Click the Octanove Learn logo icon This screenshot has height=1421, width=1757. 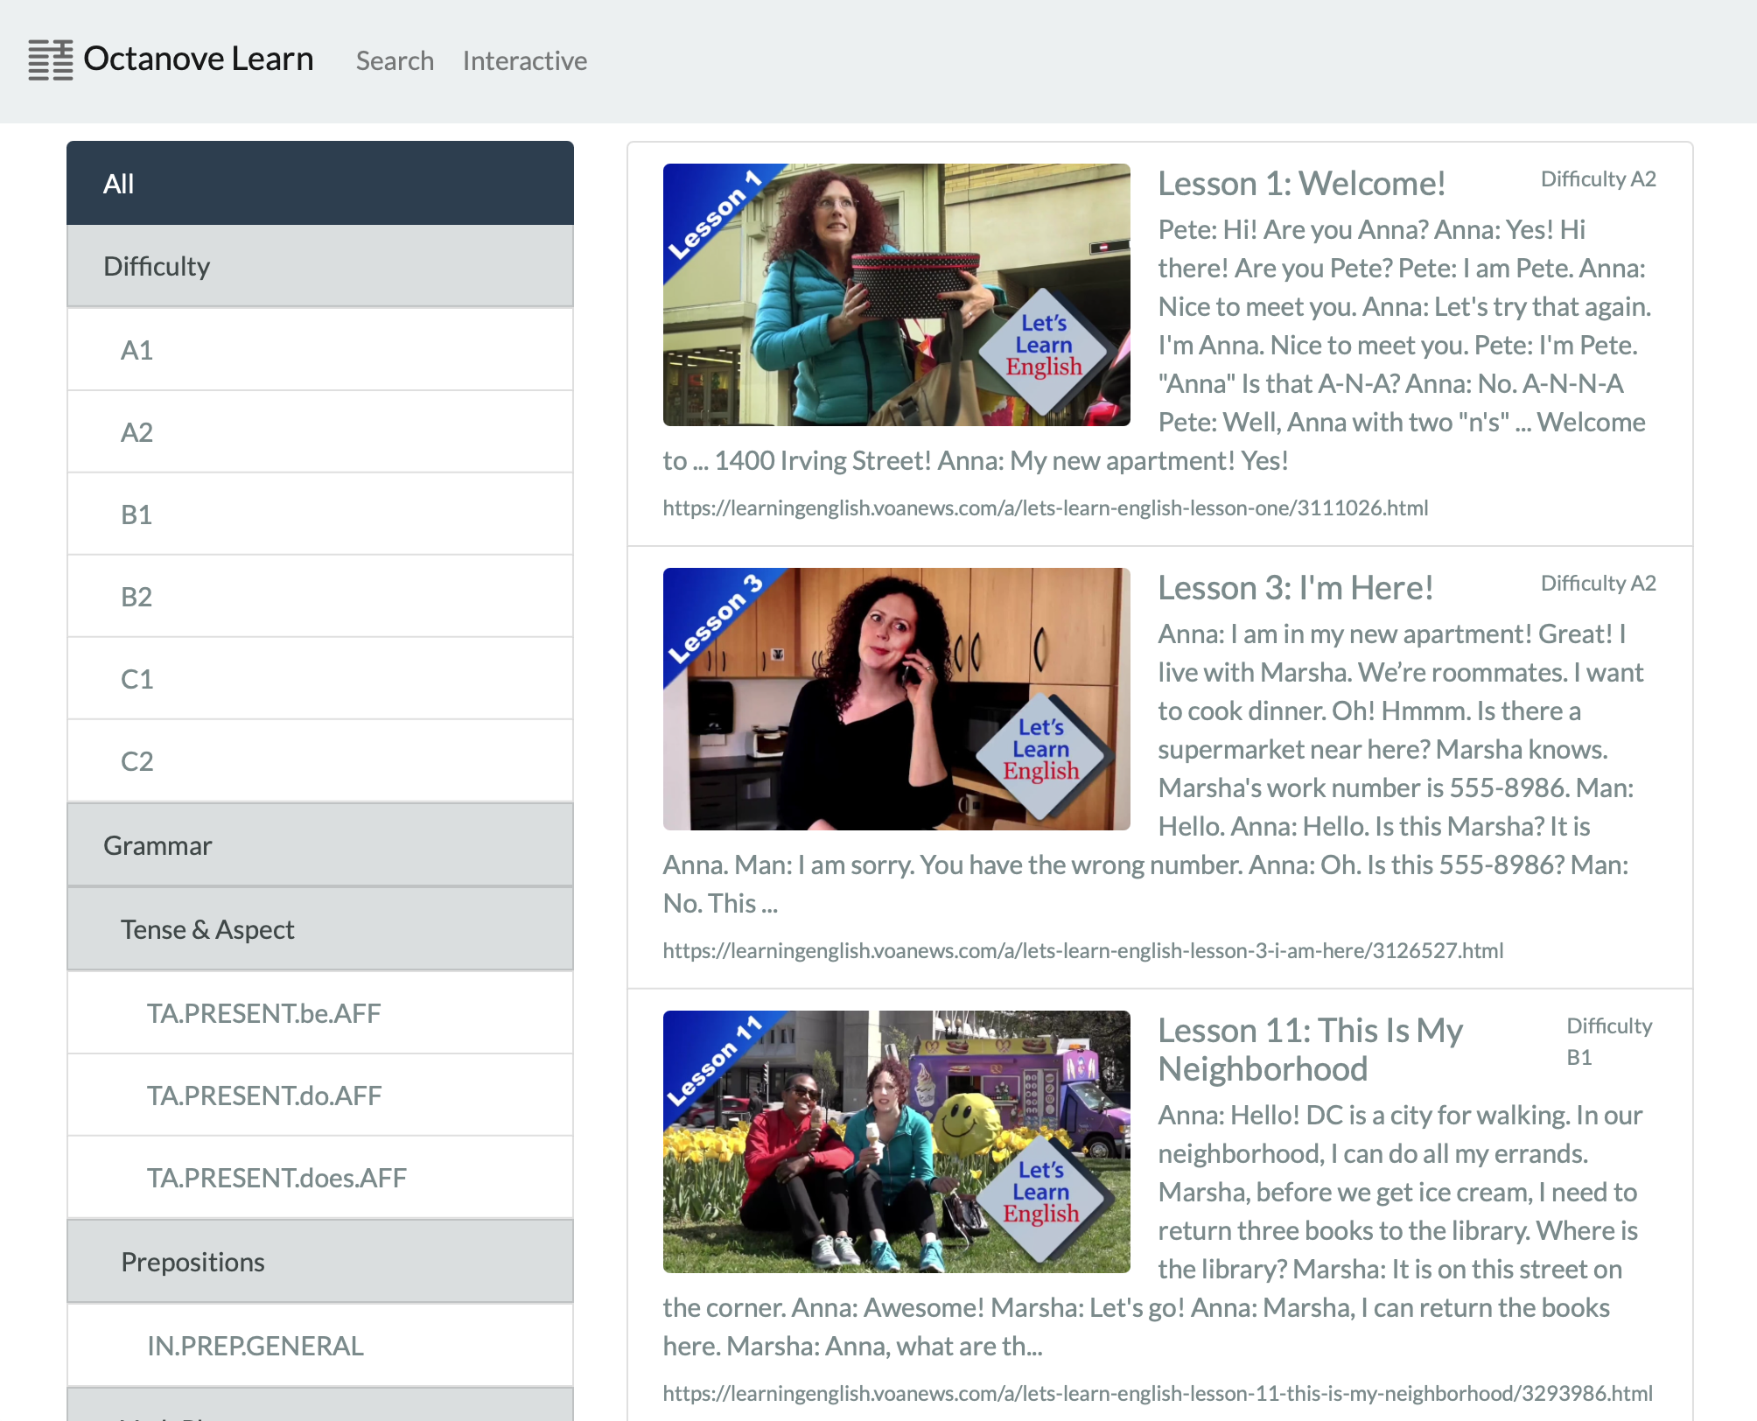click(50, 59)
